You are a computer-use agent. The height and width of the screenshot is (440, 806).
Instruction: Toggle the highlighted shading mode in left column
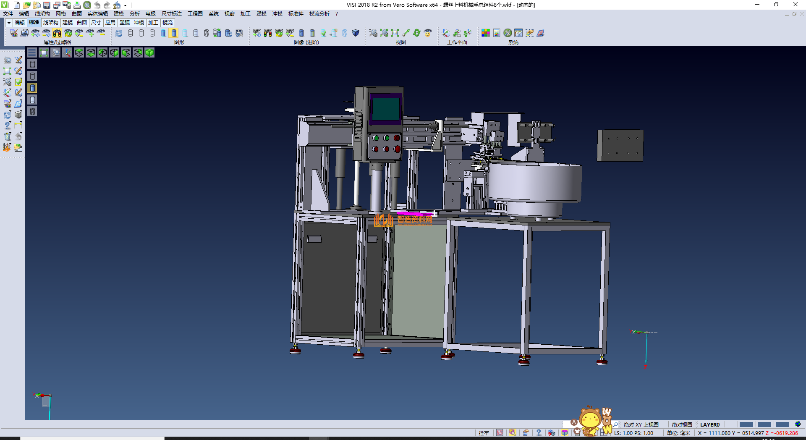coord(32,88)
